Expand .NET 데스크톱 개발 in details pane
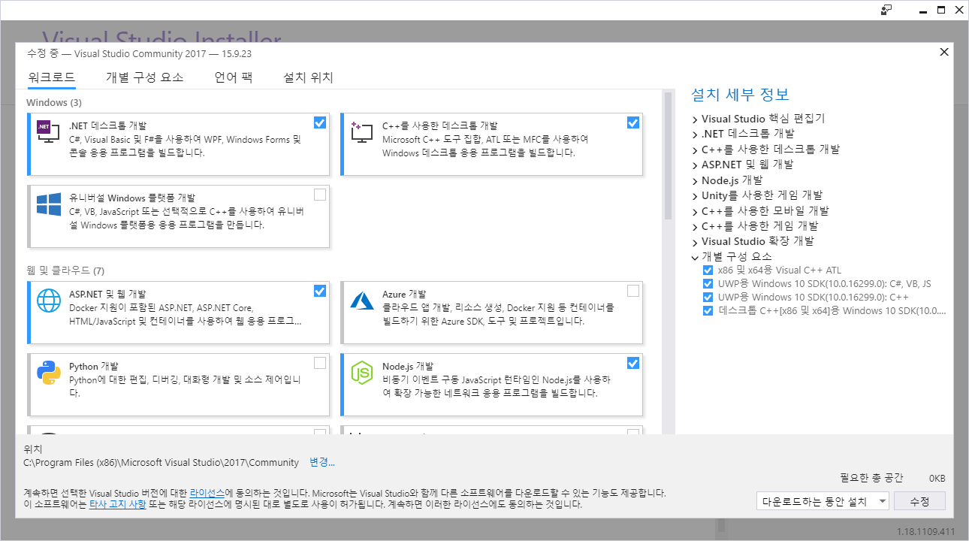The width and height of the screenshot is (969, 541). 695,134
